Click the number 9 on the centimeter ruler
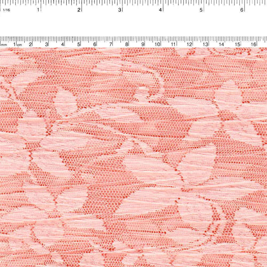This screenshot has width=267, height=267. coord(143,44)
